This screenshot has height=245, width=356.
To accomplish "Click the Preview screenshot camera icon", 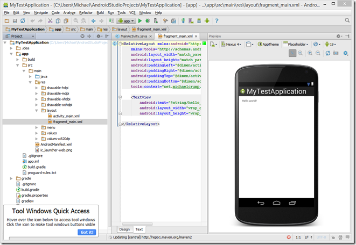I will coord(336,53).
